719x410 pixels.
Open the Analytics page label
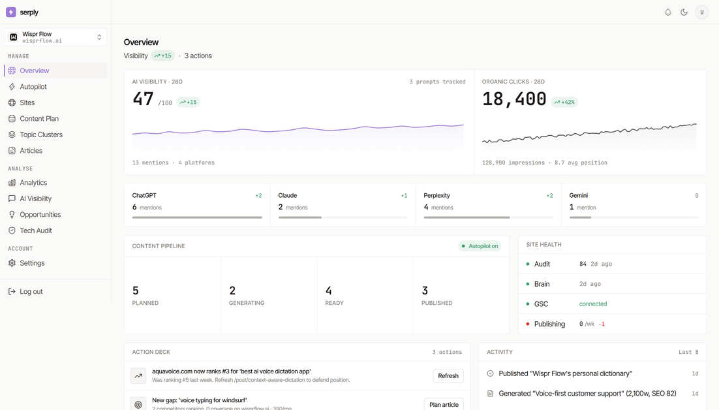click(x=33, y=183)
